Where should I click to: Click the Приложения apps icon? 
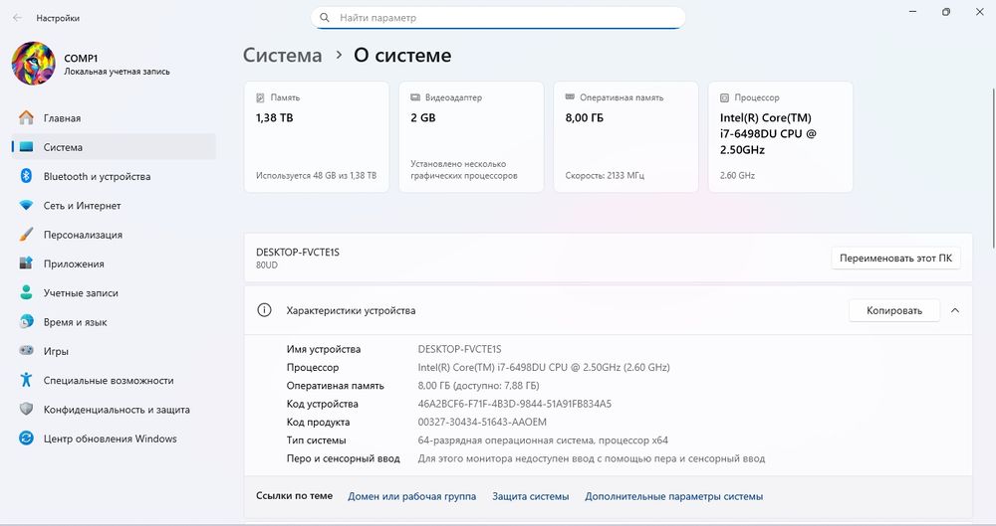tap(26, 263)
